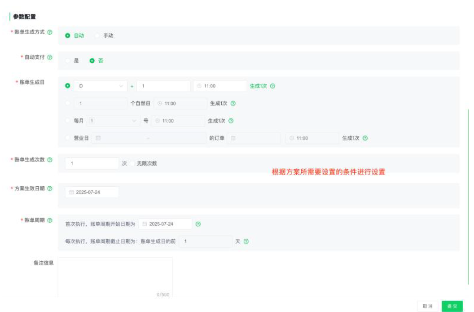This screenshot has width=474, height=312.
Task: Click help icon next to 账单生成方式
Action: click(49, 32)
